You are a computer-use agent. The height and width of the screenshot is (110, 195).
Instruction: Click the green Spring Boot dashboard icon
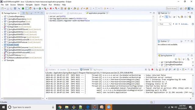coord(23,8)
